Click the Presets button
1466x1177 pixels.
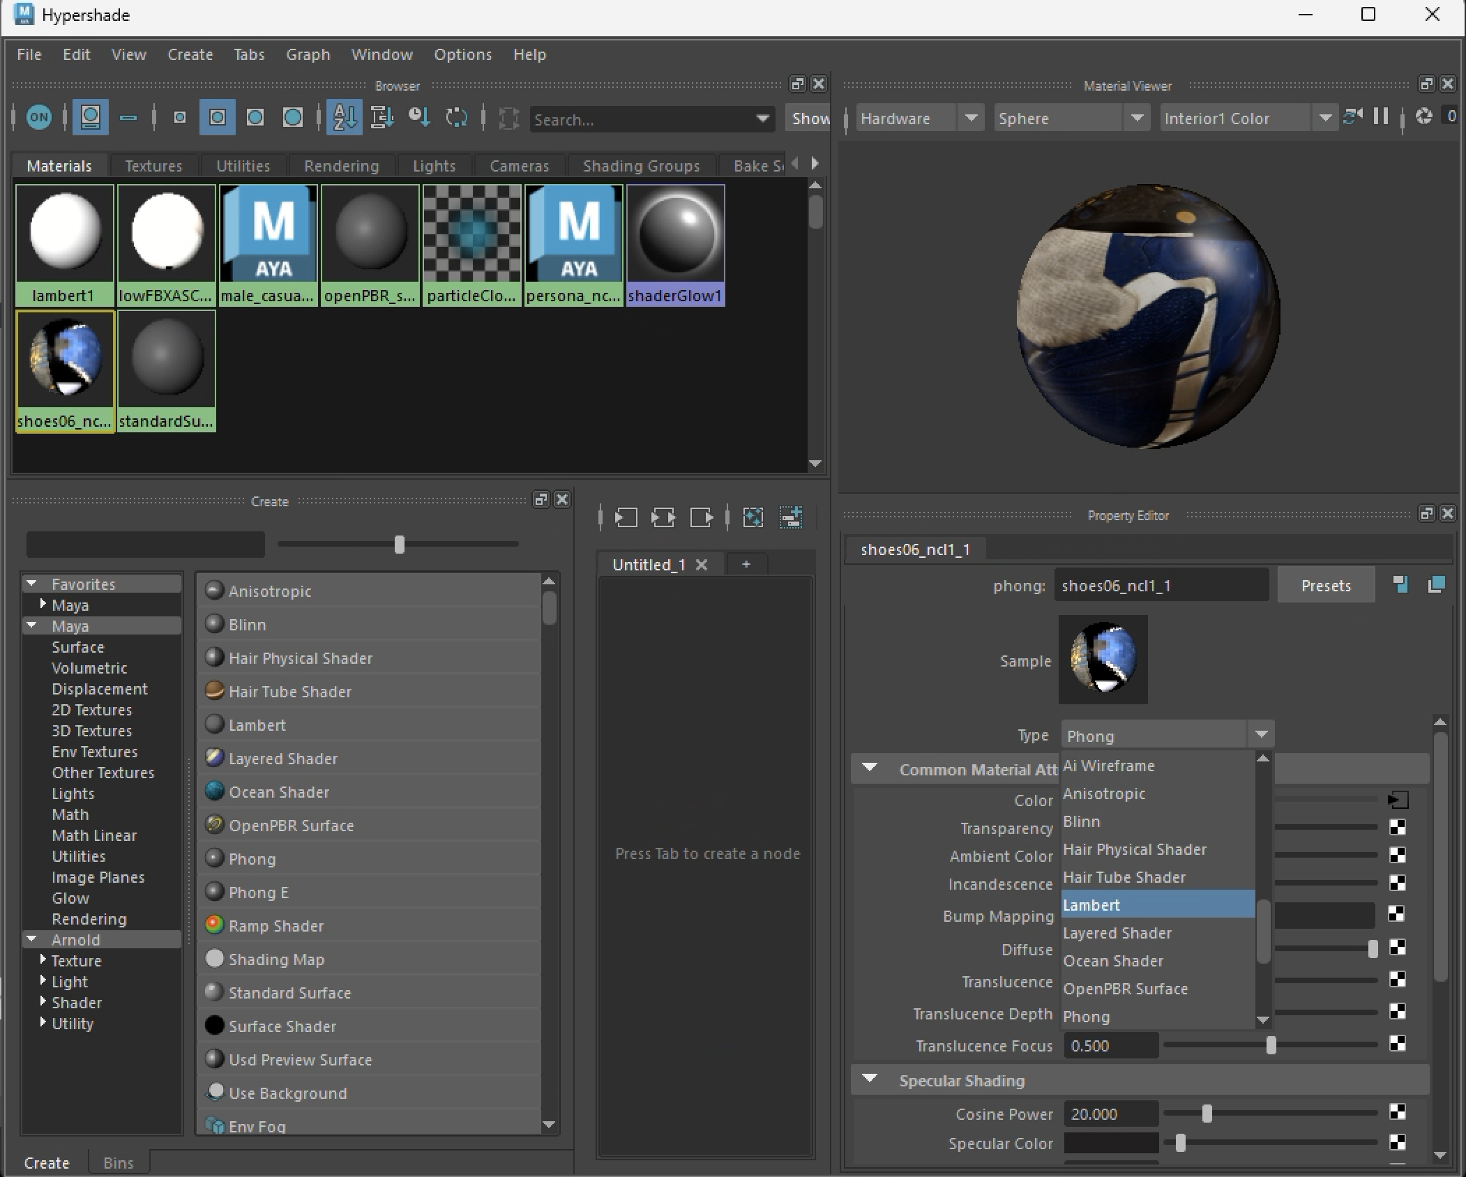(x=1326, y=586)
